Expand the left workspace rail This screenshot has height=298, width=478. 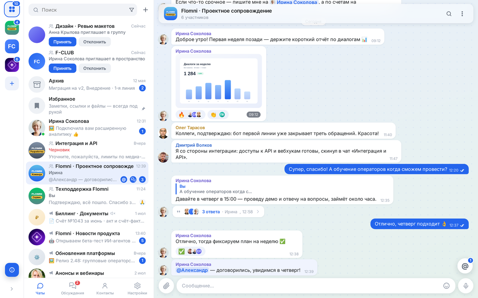tap(12, 289)
